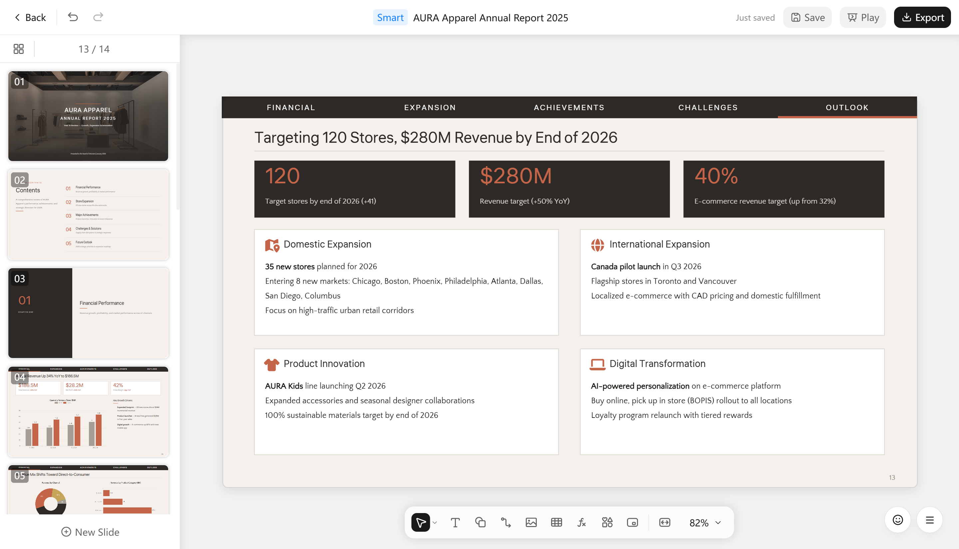This screenshot has width=959, height=549.
Task: Expand the select tool arrow dropdown
Action: [435, 523]
